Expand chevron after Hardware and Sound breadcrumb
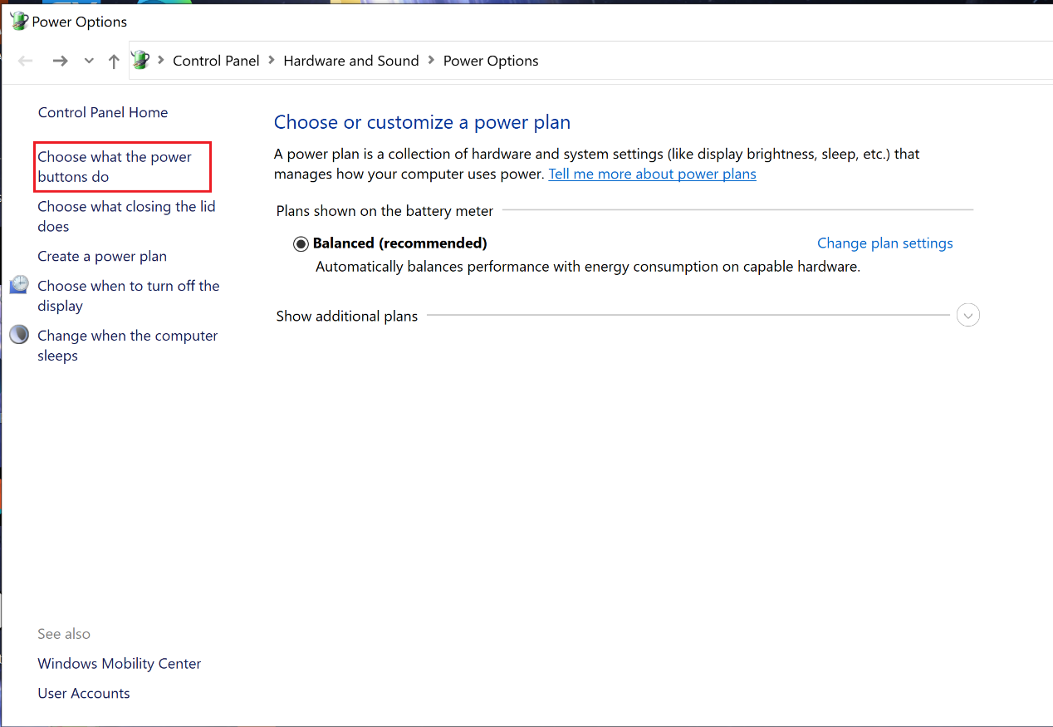The image size is (1053, 727). pyautogui.click(x=431, y=61)
